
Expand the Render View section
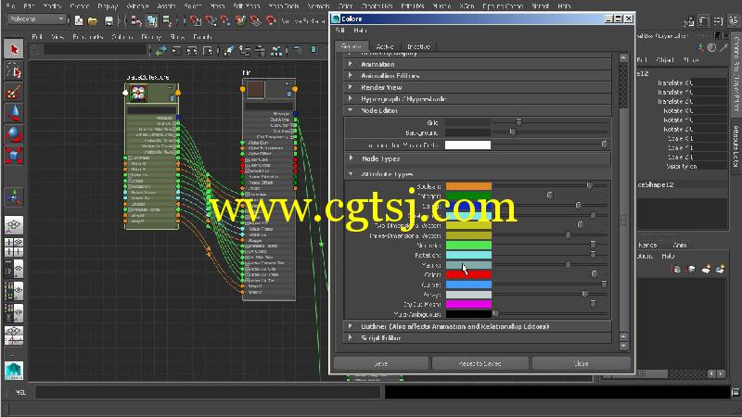click(351, 87)
